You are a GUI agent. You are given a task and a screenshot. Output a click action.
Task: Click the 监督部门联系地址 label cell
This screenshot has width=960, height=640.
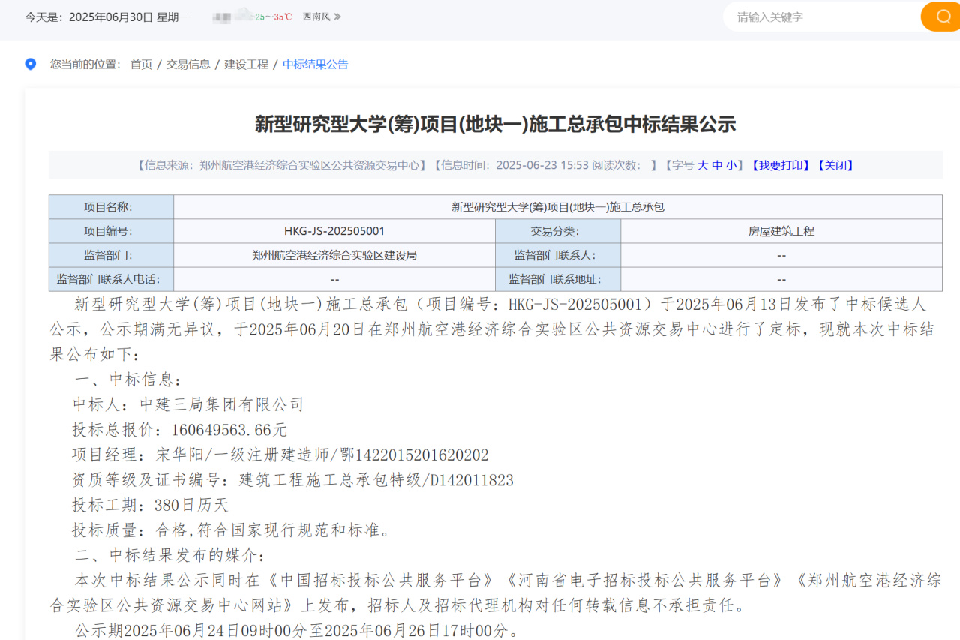(558, 279)
